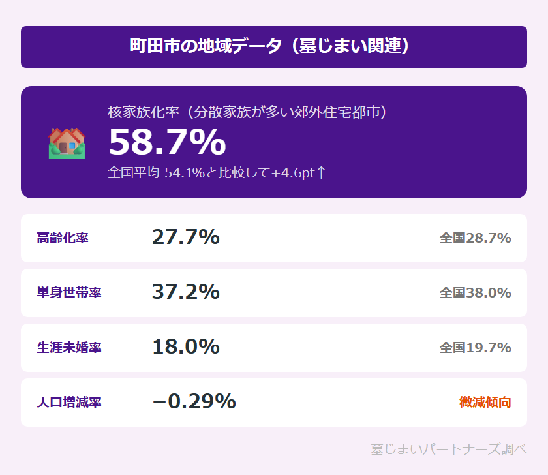Click the 墓じまいパートナーズ調べ source credit
The image size is (548, 475).
coord(448,450)
